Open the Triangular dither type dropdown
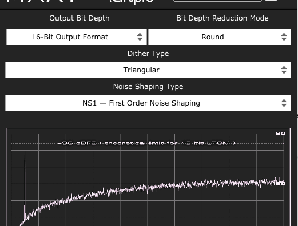 148,70
